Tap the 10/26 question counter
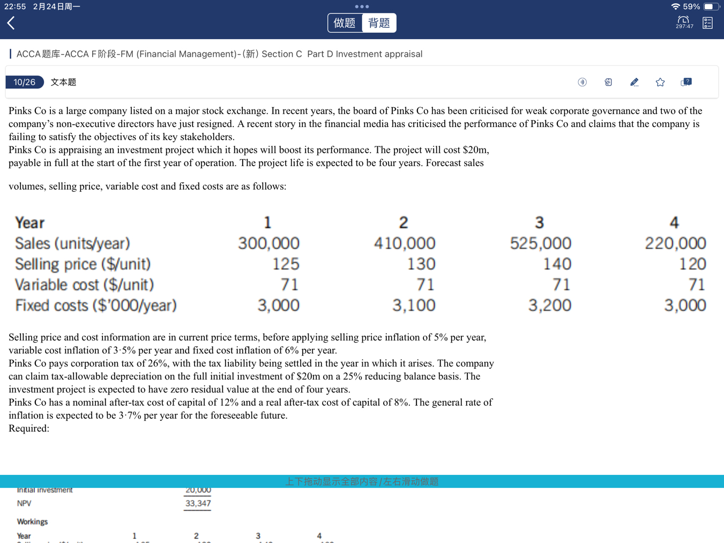Viewport: 724px width, 543px height. coord(25,82)
